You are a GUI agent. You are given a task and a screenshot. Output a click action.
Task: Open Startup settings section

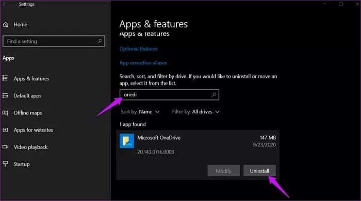pyautogui.click(x=22, y=164)
